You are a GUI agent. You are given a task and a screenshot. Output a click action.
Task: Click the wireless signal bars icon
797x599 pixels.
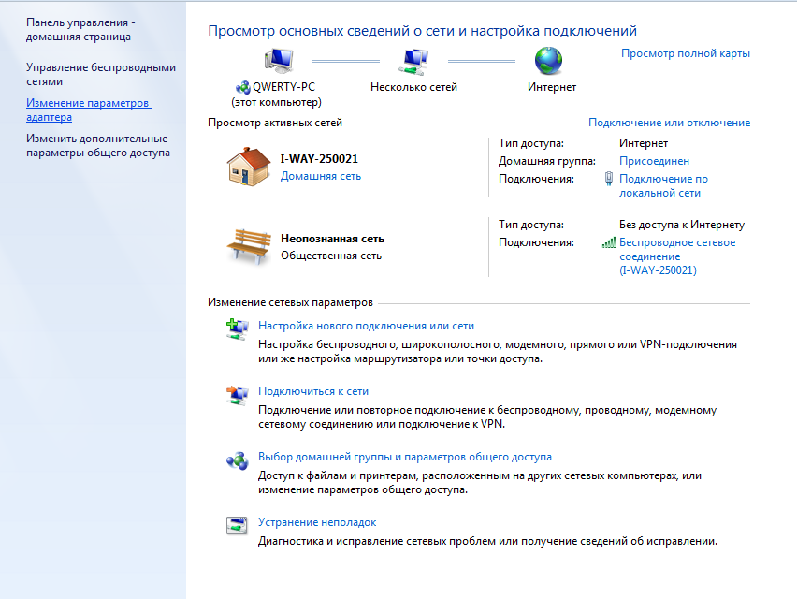click(x=608, y=242)
